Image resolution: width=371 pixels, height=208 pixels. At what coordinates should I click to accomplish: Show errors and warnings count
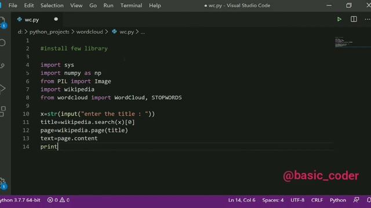coord(58,200)
